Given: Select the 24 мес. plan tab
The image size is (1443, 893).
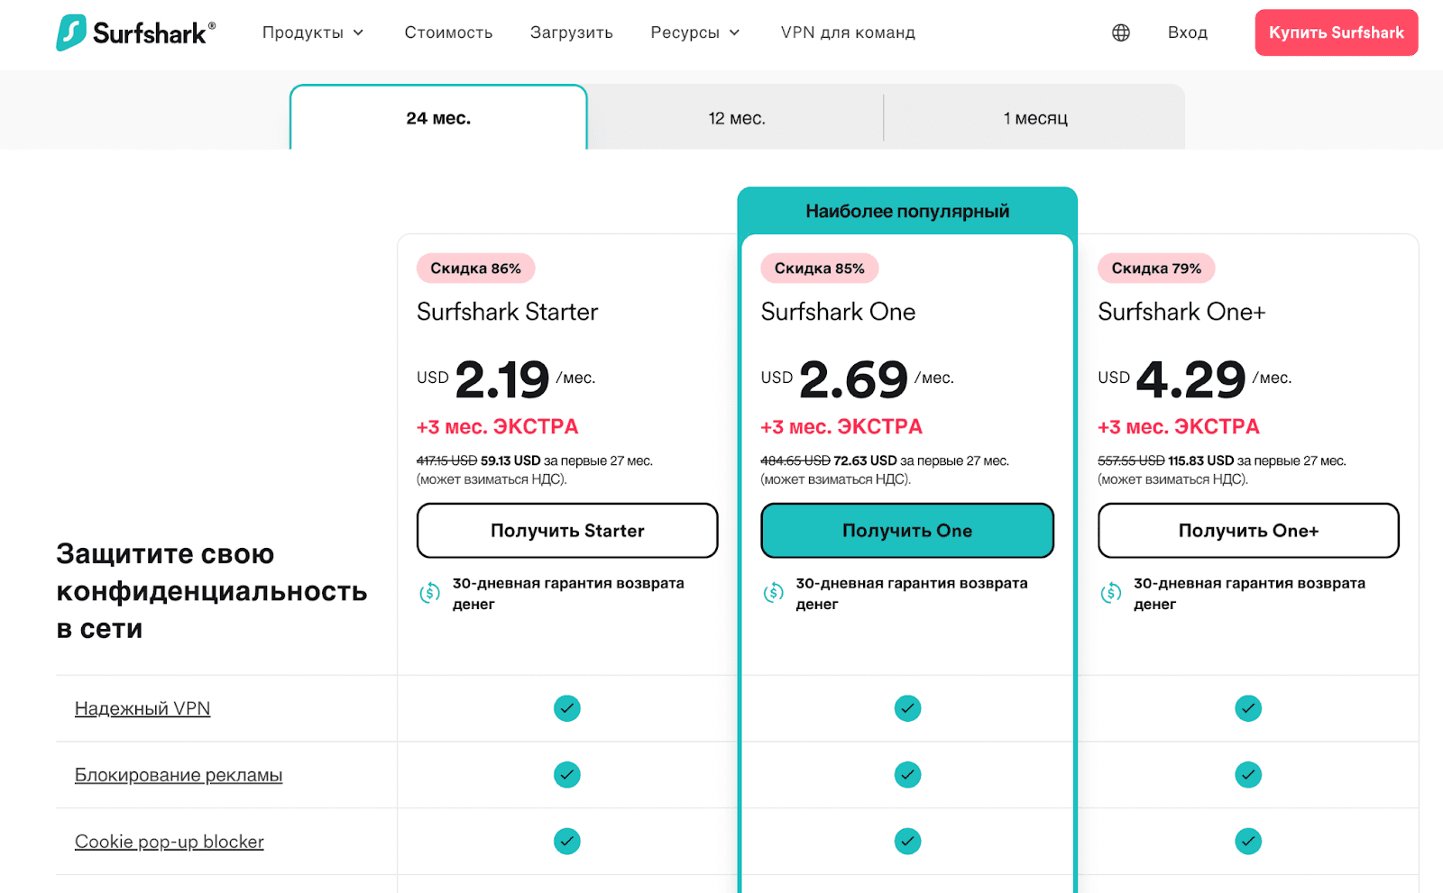Looking at the screenshot, I should [x=438, y=118].
